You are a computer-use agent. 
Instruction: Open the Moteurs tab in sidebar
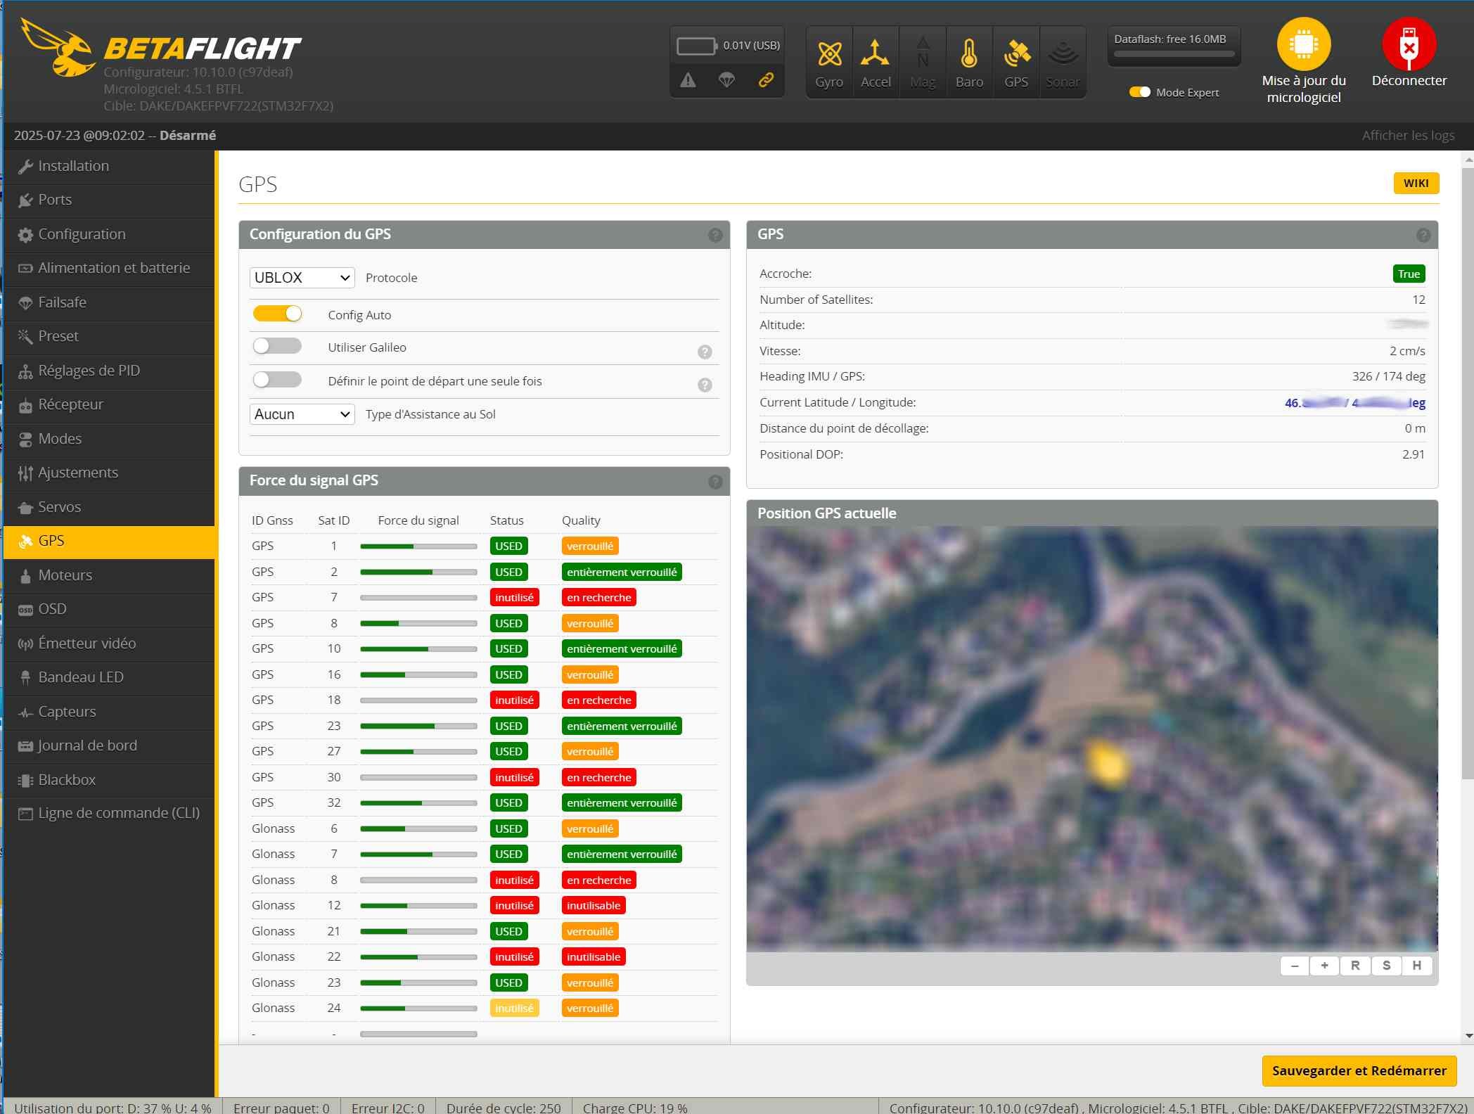[x=65, y=575]
